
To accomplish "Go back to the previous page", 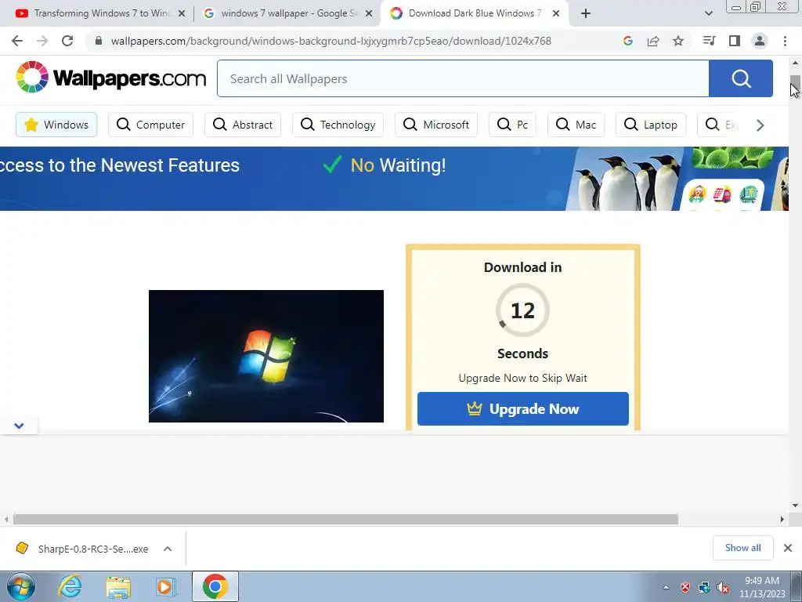I will coord(17,41).
